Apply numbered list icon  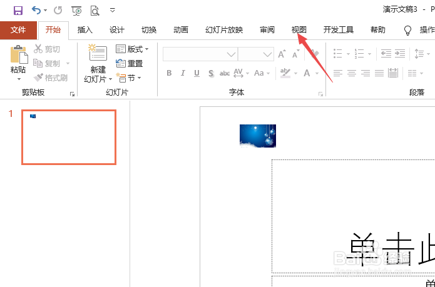coord(359,54)
